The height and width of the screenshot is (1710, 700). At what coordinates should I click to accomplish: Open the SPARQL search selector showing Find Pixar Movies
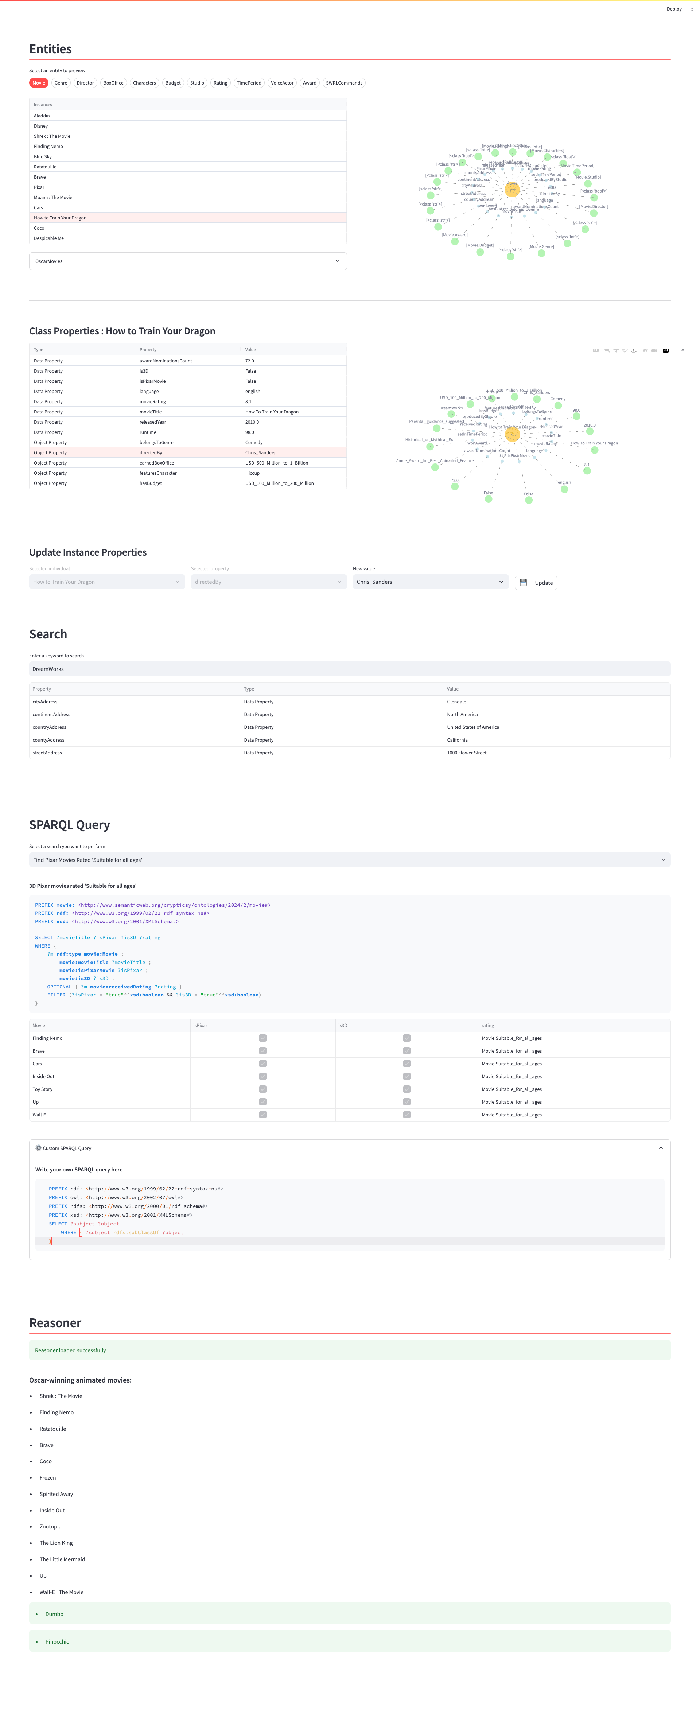350,860
